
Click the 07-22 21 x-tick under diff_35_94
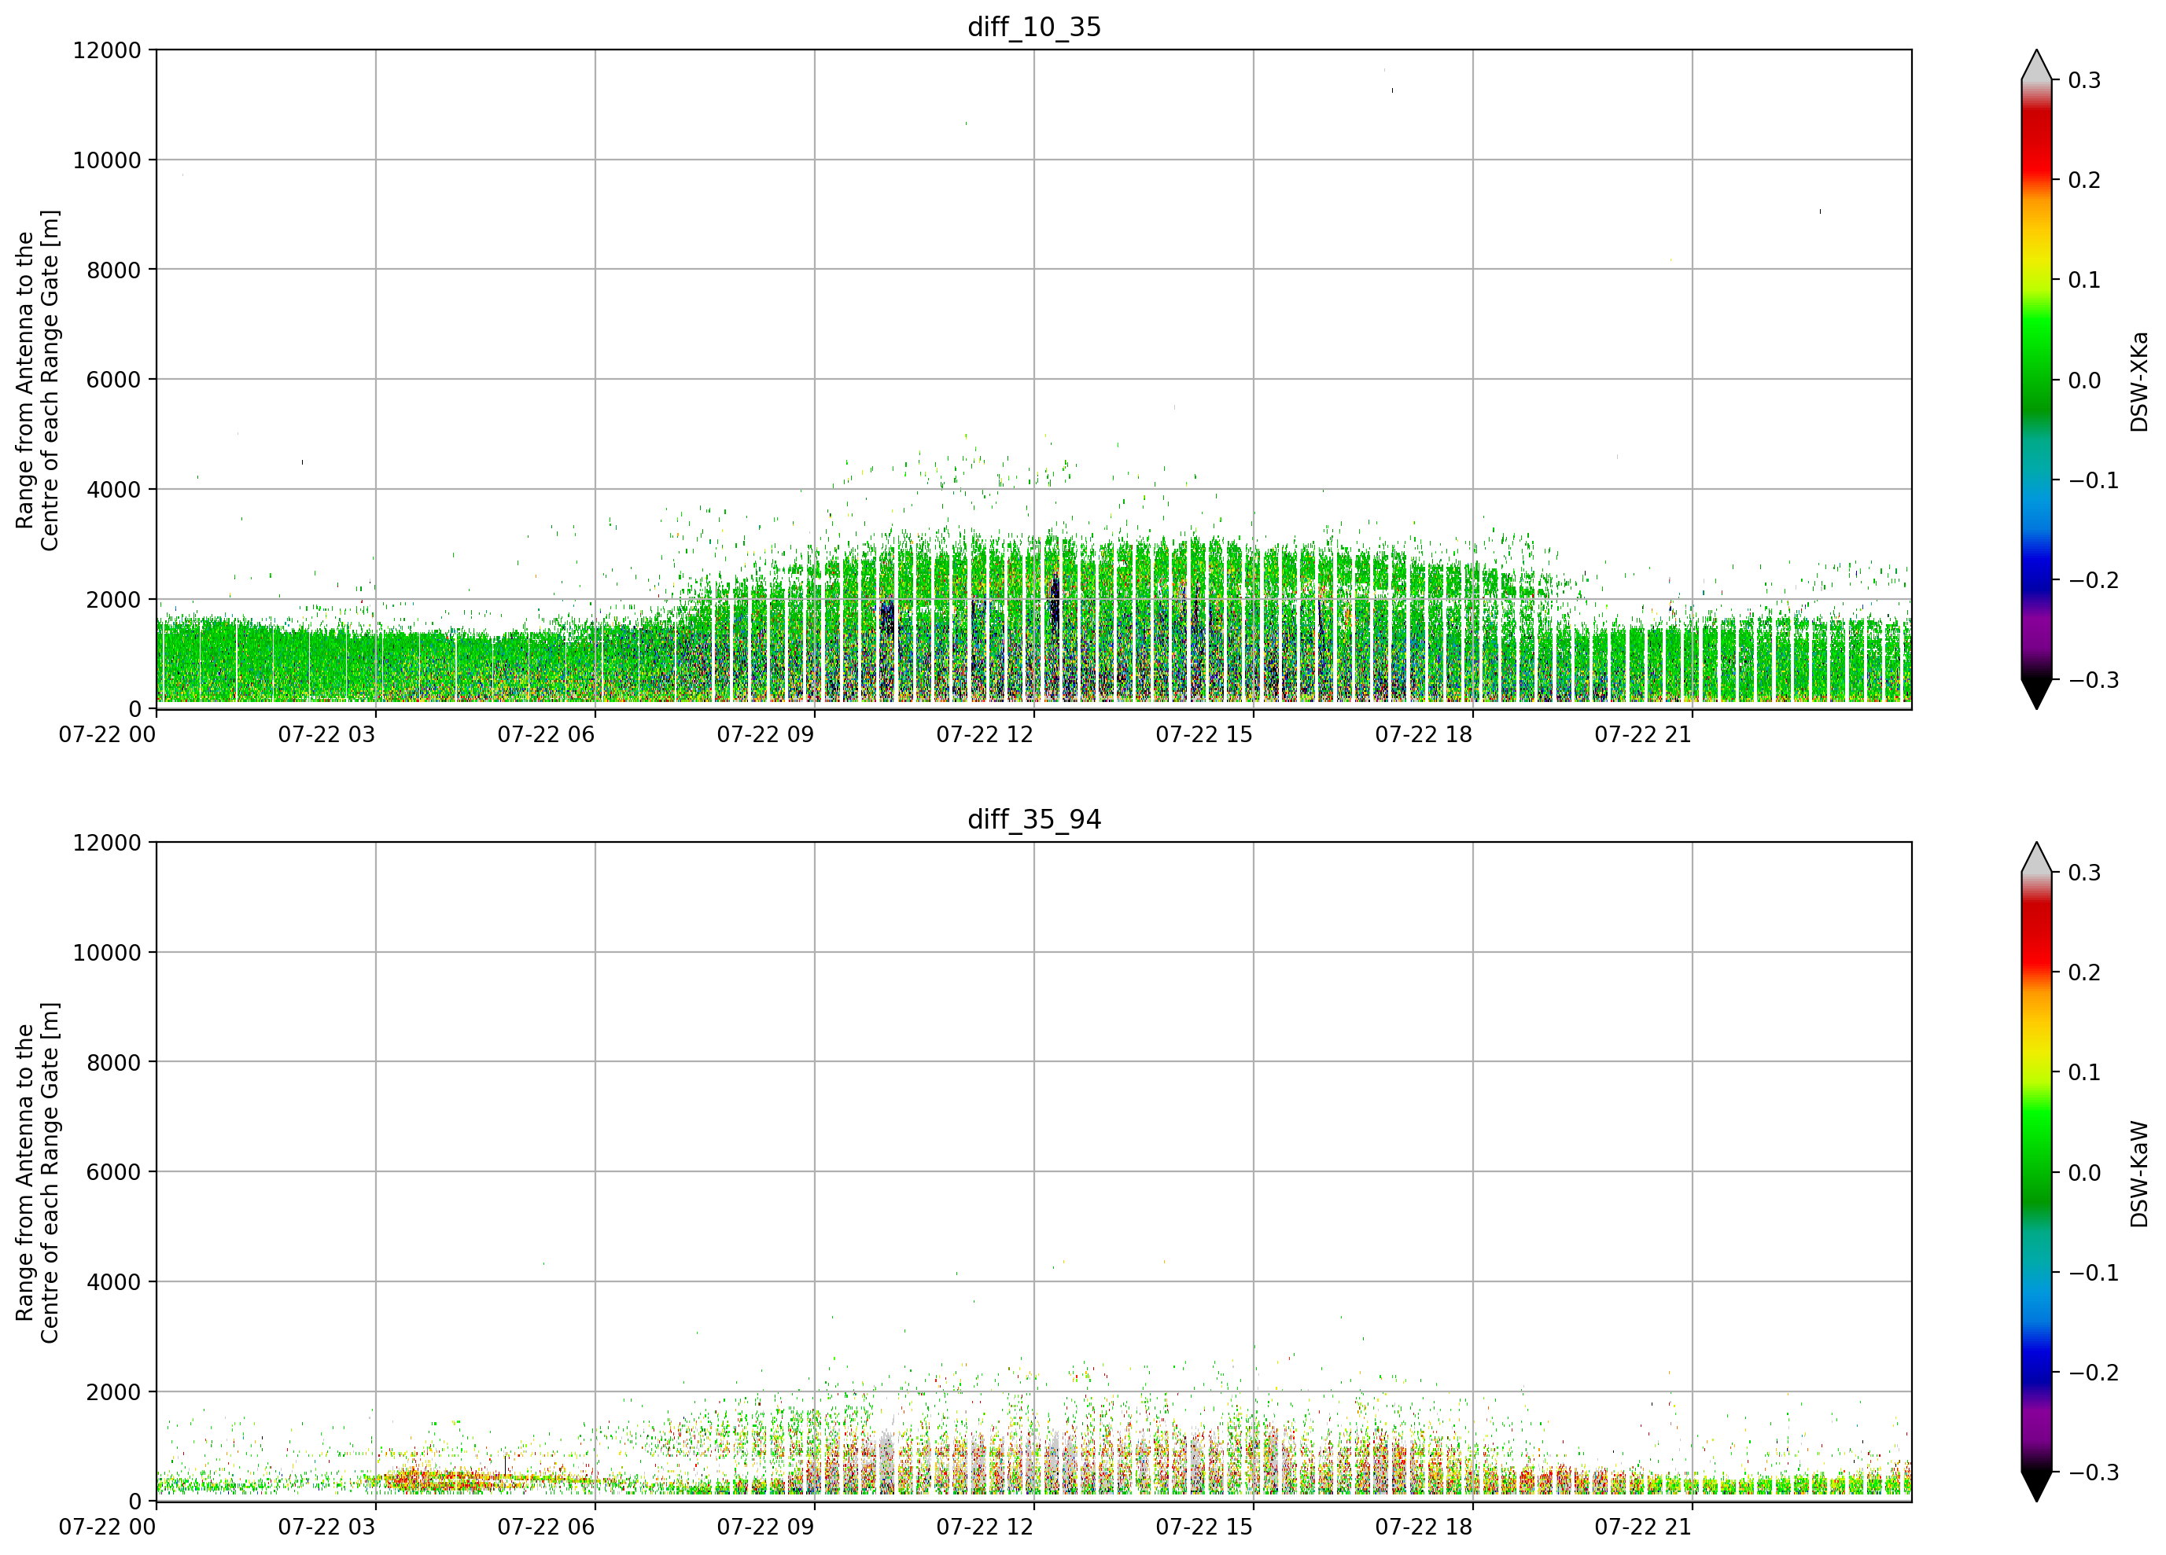[1644, 1527]
